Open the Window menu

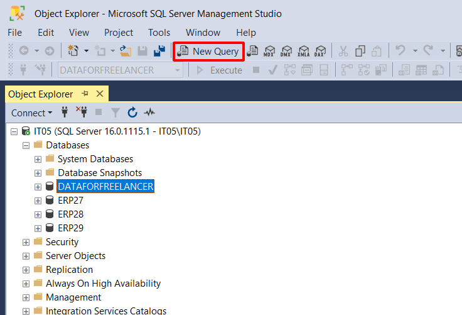point(203,33)
